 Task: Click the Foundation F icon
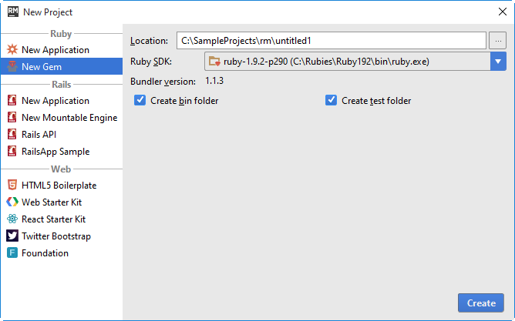point(12,252)
